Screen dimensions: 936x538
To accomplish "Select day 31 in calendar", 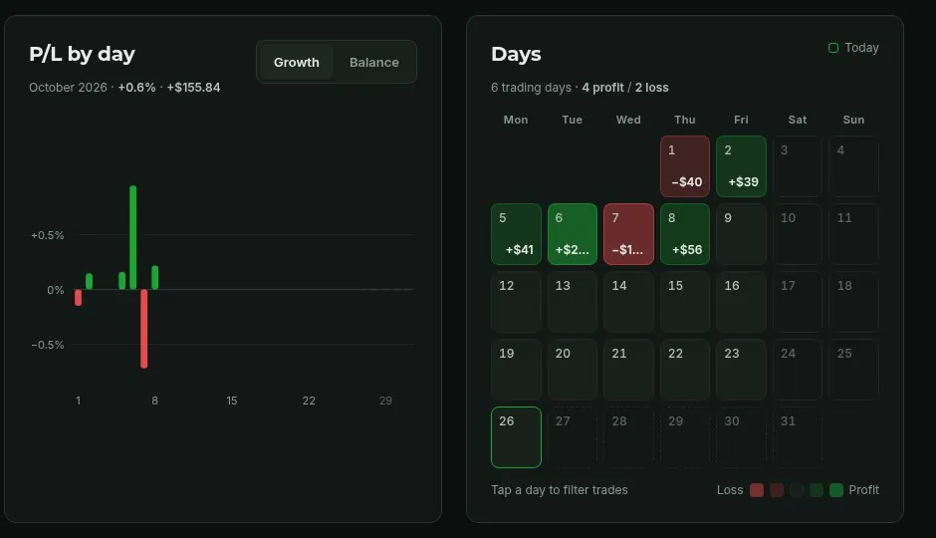I will 798,437.
